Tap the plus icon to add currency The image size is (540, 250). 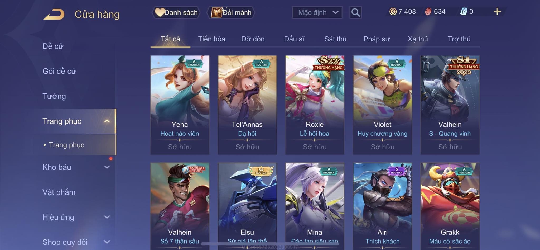497,11
